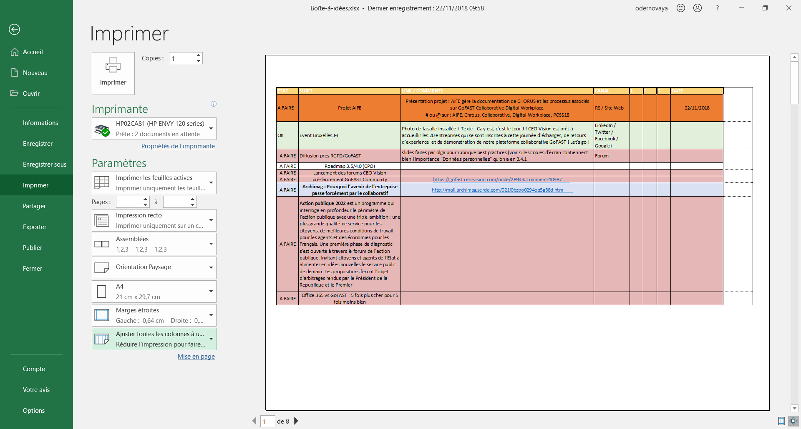Click the frown feedback face icon
Image resolution: width=801 pixels, height=429 pixels.
point(698,8)
